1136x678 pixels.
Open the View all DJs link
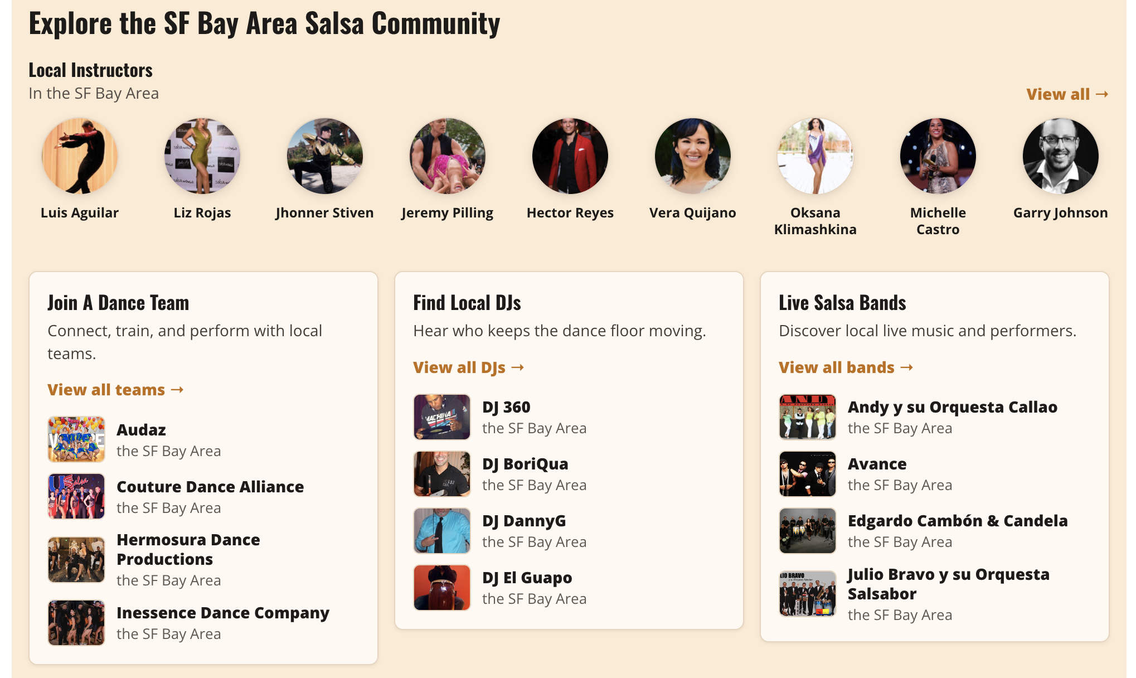tap(468, 367)
